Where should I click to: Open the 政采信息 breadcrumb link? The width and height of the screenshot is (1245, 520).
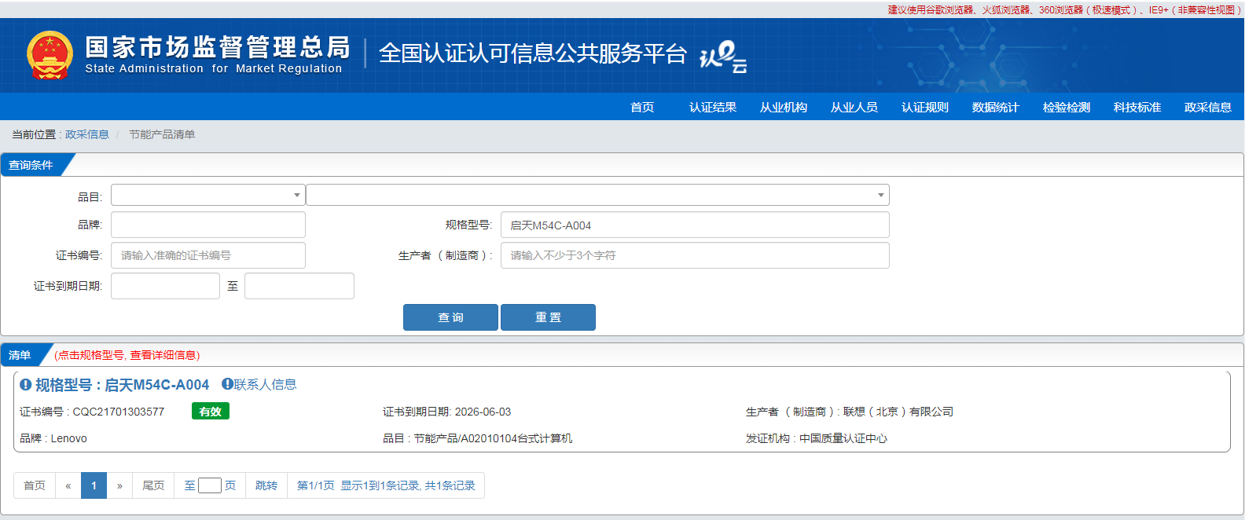86,134
